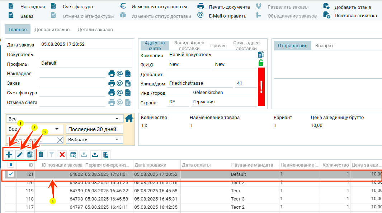Click the printer icon in the Накладная row

pos(112,74)
